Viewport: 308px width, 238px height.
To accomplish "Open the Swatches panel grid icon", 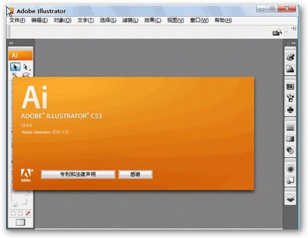I will [x=290, y=87].
